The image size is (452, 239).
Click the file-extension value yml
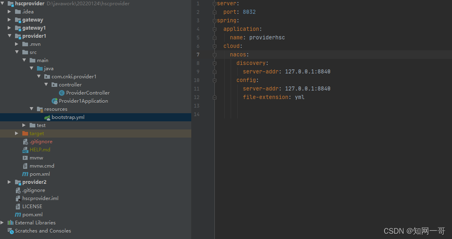pyautogui.click(x=300, y=97)
